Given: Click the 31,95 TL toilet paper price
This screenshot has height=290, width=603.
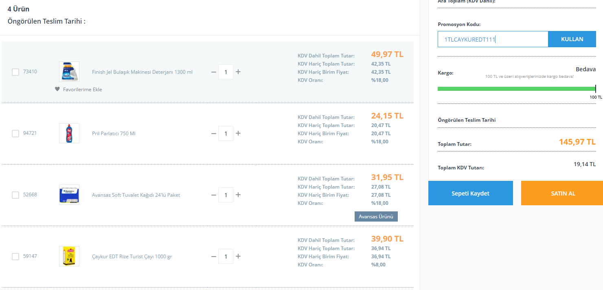Looking at the screenshot, I should [387, 177].
